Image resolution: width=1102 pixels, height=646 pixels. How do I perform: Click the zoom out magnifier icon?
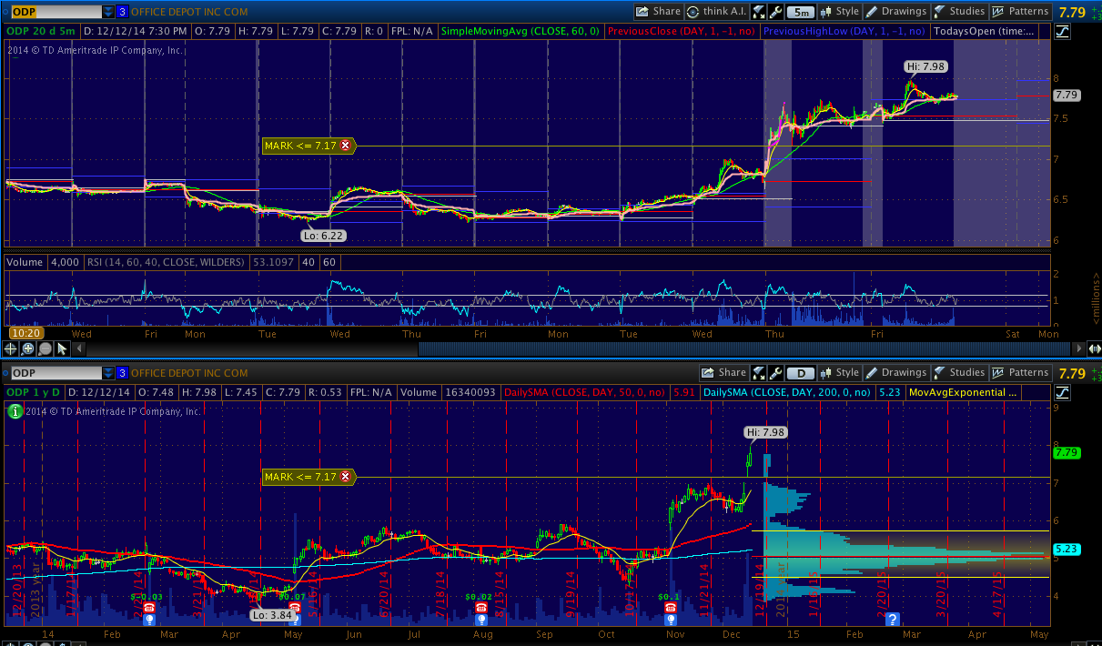click(45, 348)
